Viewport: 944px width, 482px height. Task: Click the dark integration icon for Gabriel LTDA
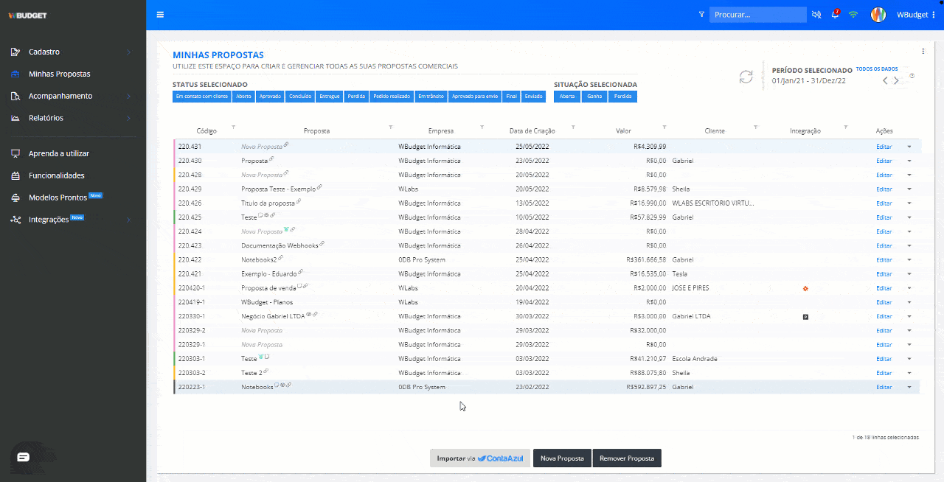[x=805, y=316]
